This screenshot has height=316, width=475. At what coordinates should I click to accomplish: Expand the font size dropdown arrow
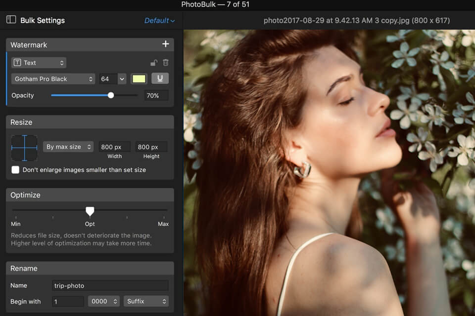pos(122,79)
